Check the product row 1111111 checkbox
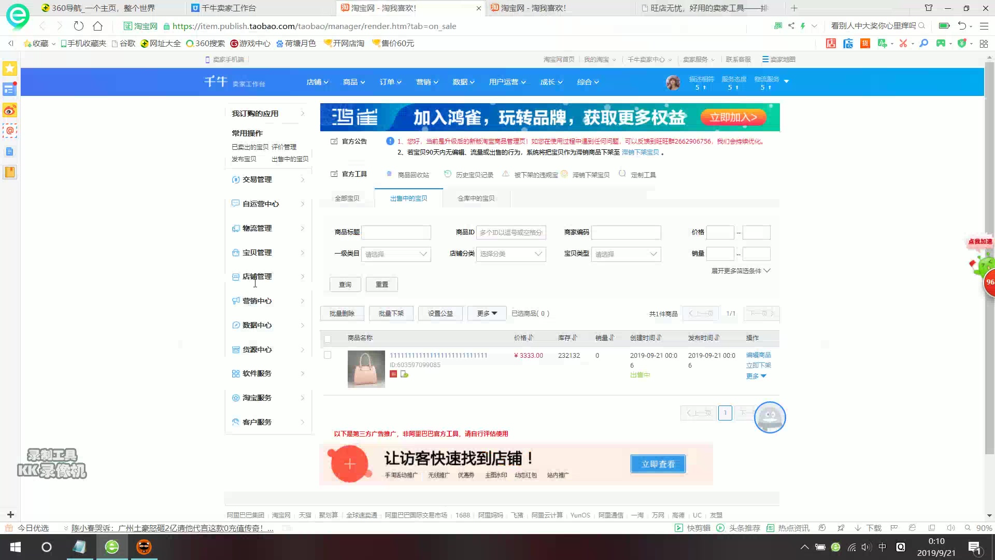The image size is (995, 560). click(328, 355)
